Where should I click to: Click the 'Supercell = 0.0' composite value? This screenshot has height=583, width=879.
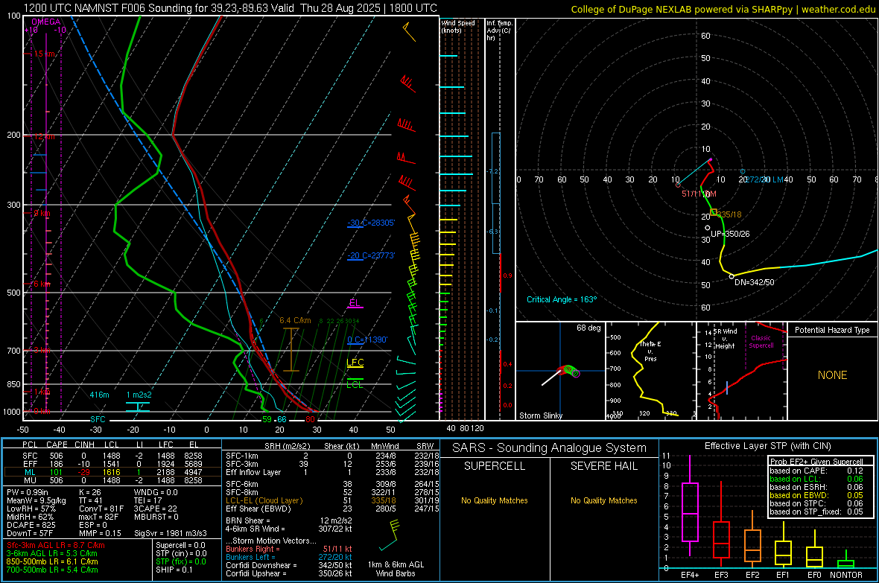tap(180, 545)
